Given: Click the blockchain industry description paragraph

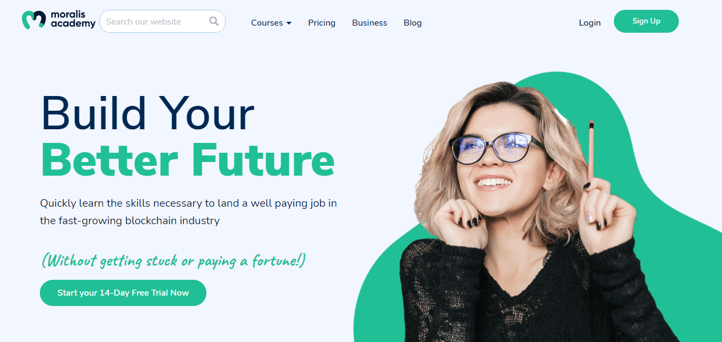Looking at the screenshot, I should [188, 212].
